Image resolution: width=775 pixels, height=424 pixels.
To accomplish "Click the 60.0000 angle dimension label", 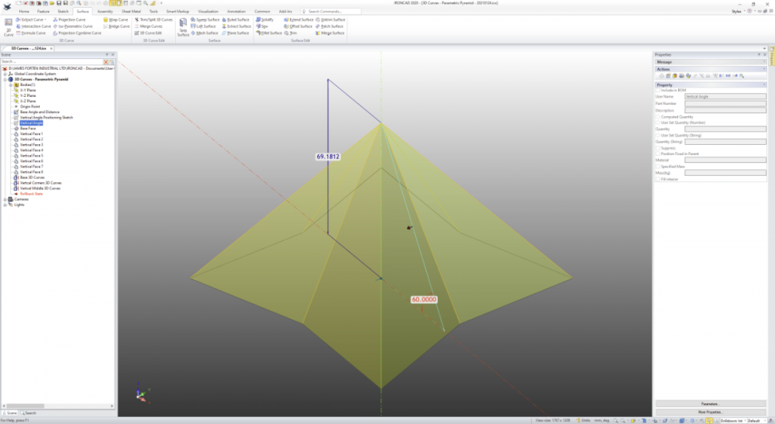I will [x=424, y=299].
